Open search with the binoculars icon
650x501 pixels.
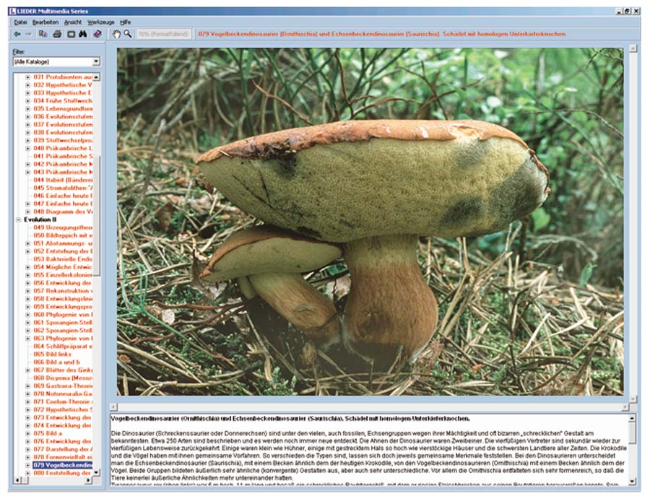84,34
